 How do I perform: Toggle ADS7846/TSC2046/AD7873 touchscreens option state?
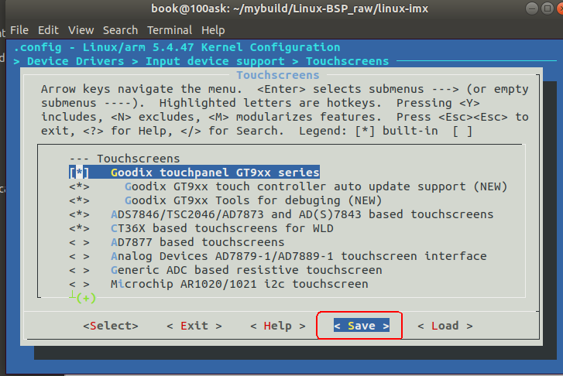[79, 214]
